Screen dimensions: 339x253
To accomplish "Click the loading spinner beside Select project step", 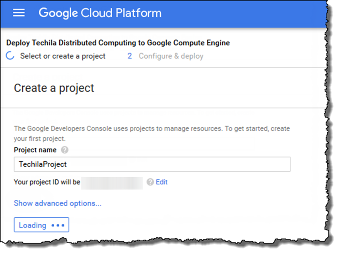I will [10, 56].
